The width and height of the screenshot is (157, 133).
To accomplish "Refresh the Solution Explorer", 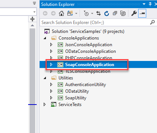I will pos(107,13).
